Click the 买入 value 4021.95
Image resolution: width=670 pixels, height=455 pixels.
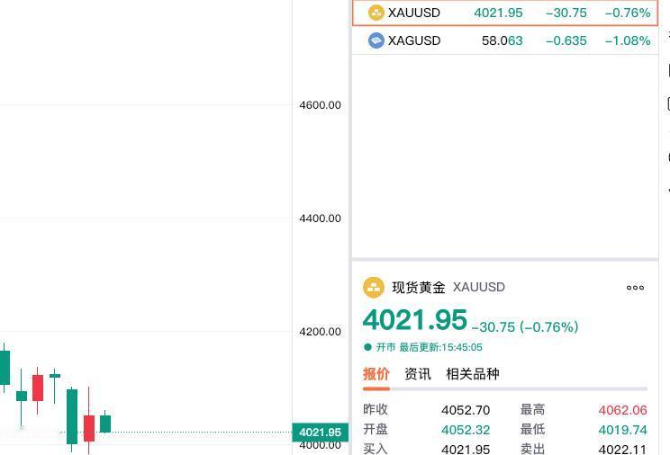point(466,449)
